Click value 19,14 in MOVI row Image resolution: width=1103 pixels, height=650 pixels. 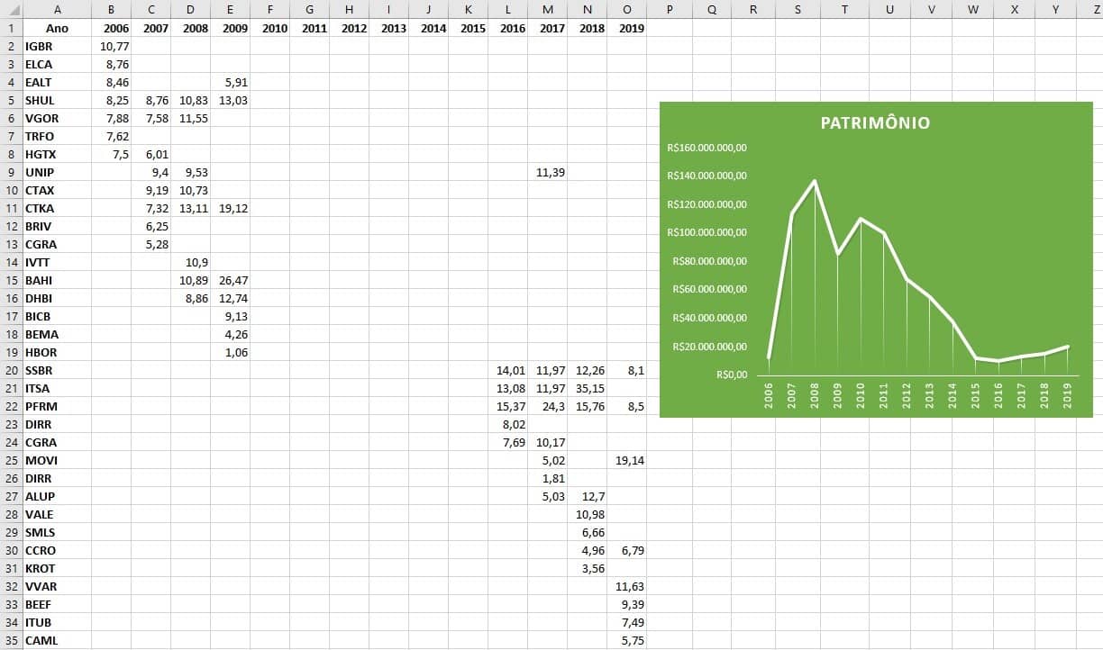[x=626, y=460]
